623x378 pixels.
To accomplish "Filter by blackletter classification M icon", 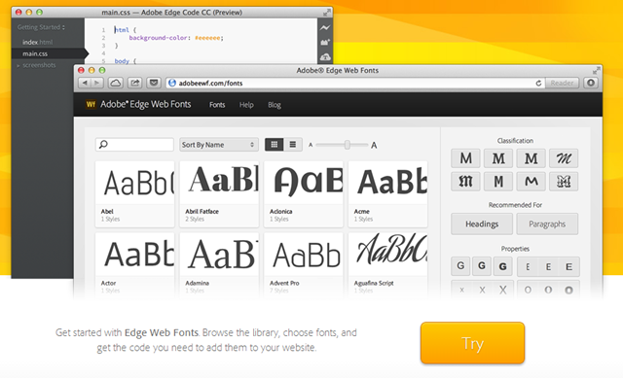I will (x=465, y=182).
